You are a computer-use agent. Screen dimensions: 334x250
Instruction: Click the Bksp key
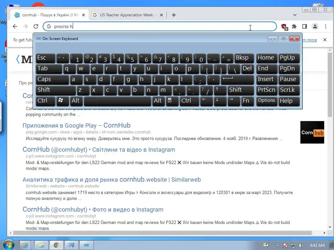(244, 58)
